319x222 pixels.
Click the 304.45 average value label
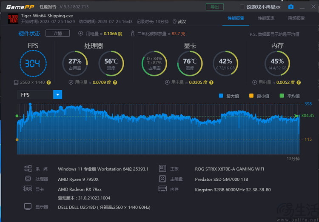click(x=308, y=116)
